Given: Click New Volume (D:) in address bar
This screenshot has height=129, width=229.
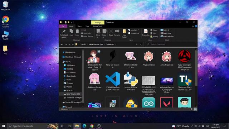Looking at the screenshot, I should click(96, 44).
